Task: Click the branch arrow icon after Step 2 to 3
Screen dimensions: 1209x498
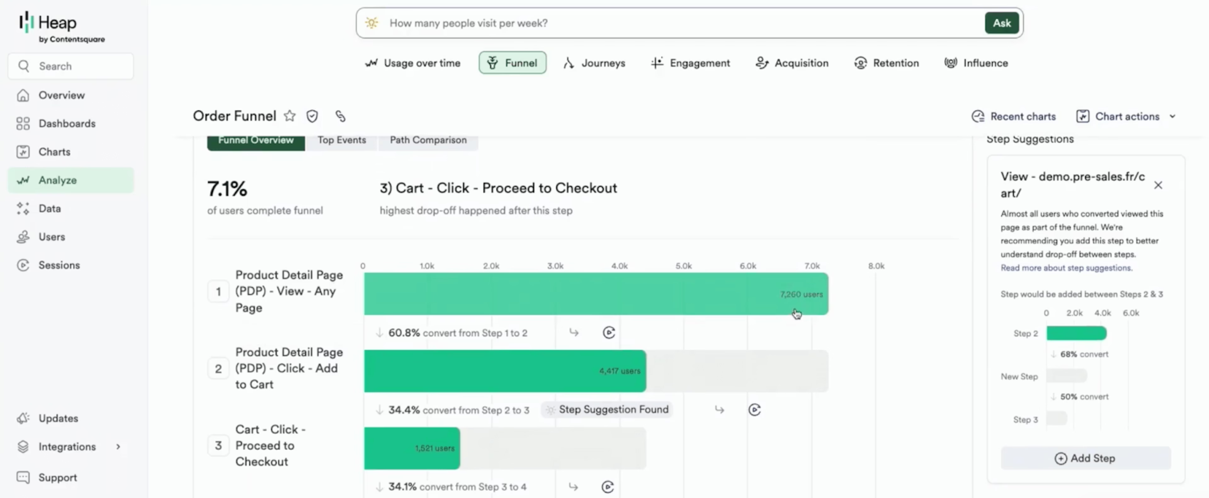Action: [719, 410]
